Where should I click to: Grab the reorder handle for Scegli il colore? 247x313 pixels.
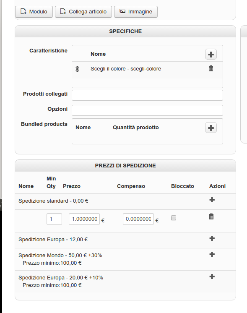(78, 69)
